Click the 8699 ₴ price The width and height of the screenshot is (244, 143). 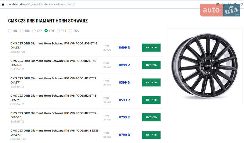tap(124, 48)
